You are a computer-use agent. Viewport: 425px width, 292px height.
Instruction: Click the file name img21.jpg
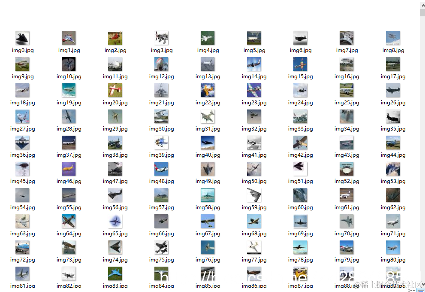point(162,103)
